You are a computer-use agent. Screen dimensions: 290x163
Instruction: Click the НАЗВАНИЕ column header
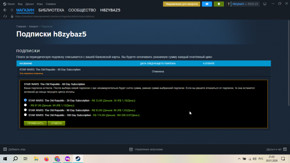coord(26,64)
